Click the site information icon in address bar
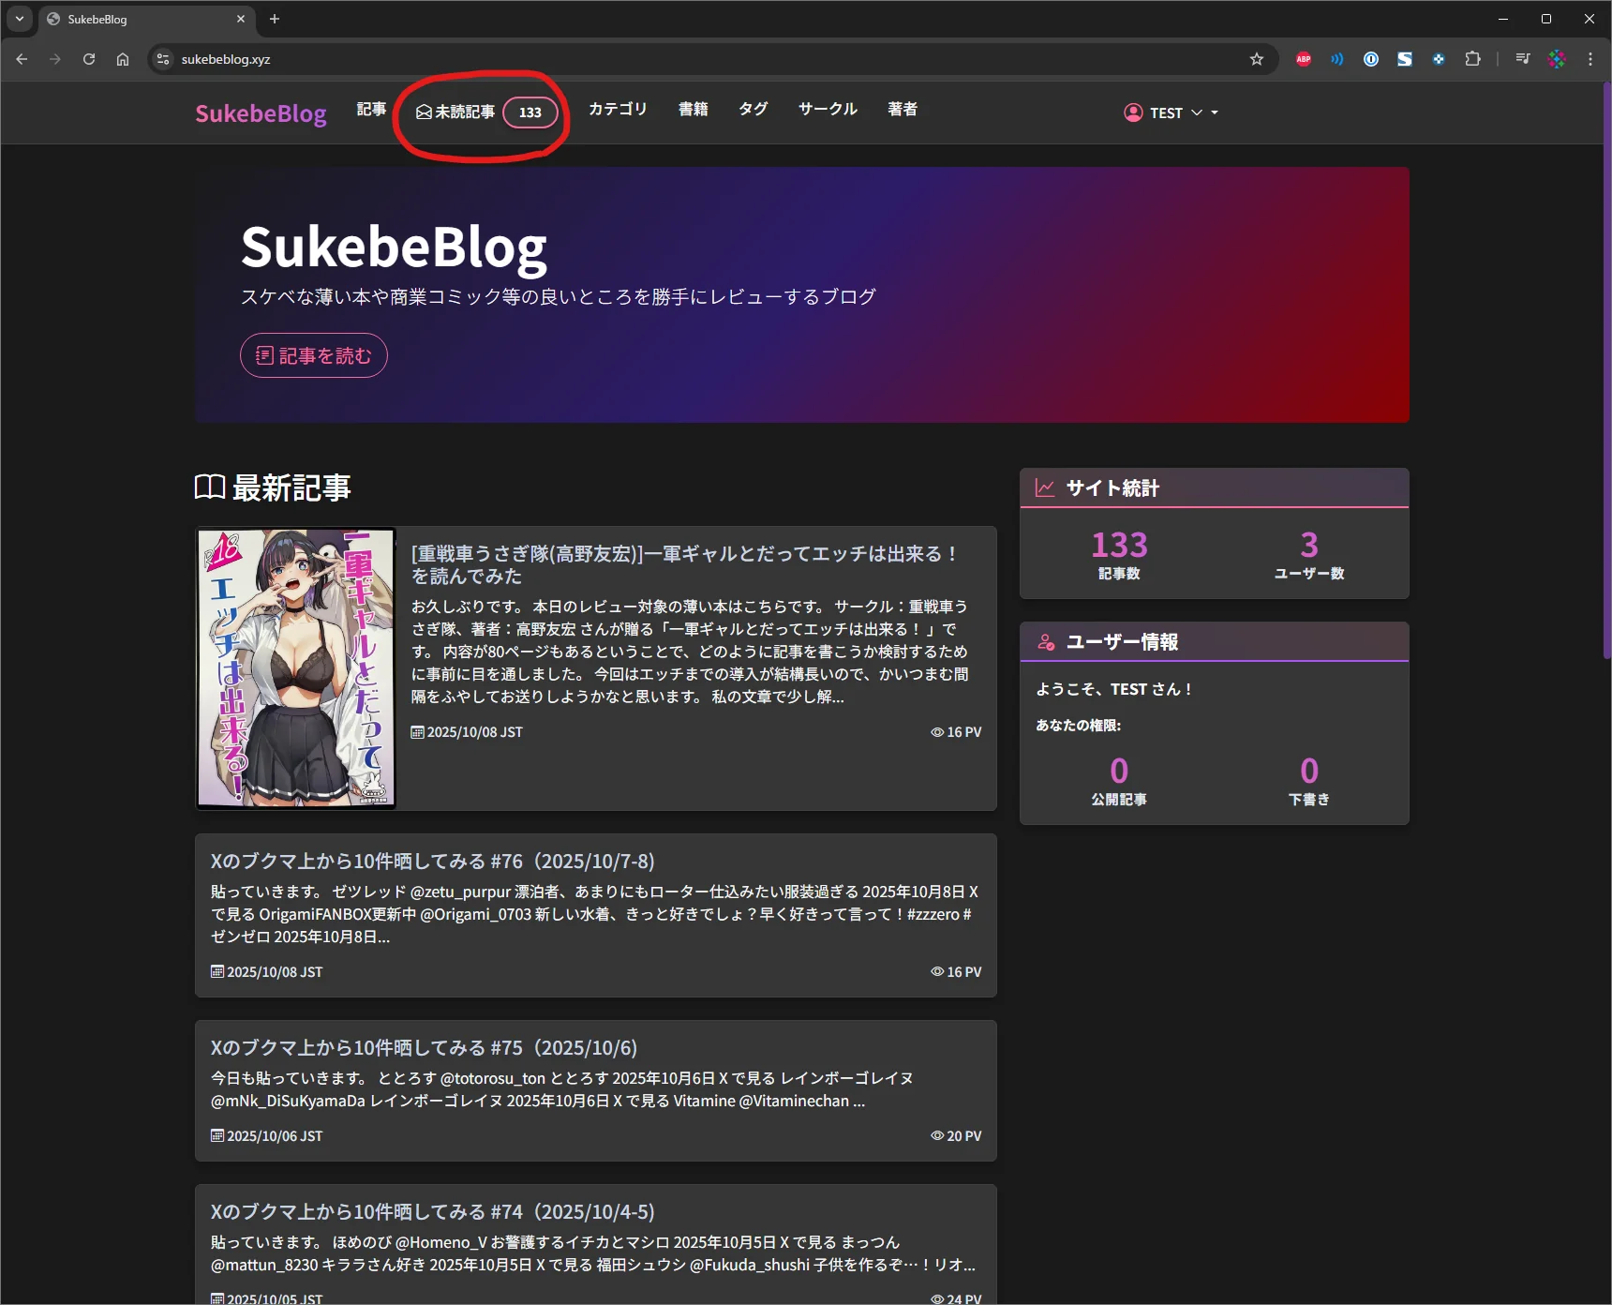Viewport: 1612px width, 1305px height. pos(163,59)
